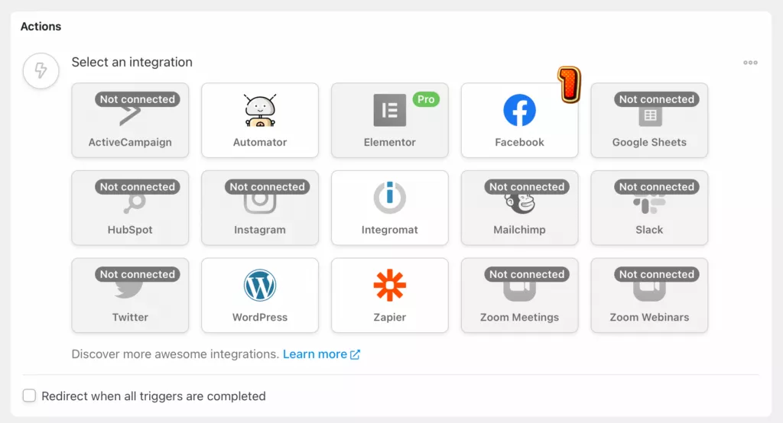
Task: Click the lightning bolt action icon
Action: (41, 71)
